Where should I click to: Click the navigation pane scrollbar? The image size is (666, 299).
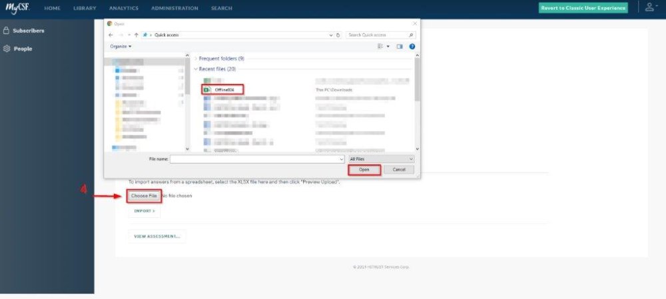coord(187,76)
